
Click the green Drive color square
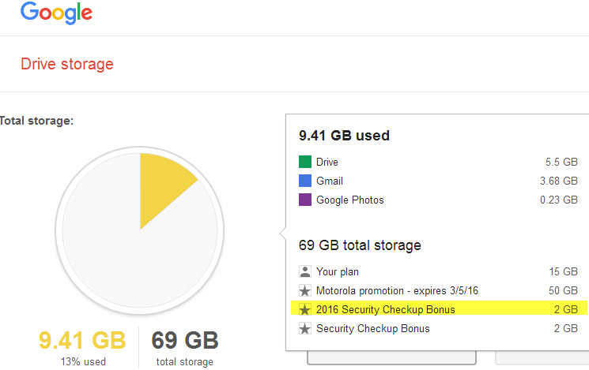[305, 162]
